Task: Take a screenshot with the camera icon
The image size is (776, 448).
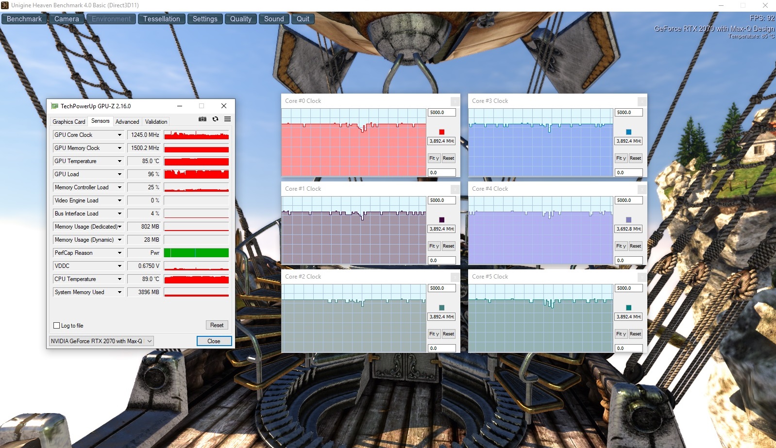Action: click(x=202, y=119)
